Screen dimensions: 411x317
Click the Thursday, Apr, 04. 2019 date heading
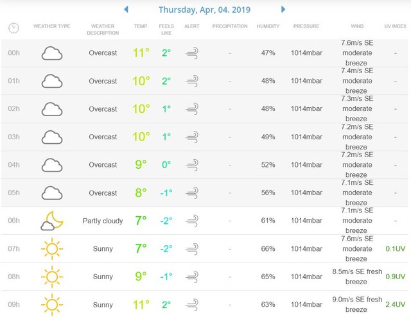point(204,10)
